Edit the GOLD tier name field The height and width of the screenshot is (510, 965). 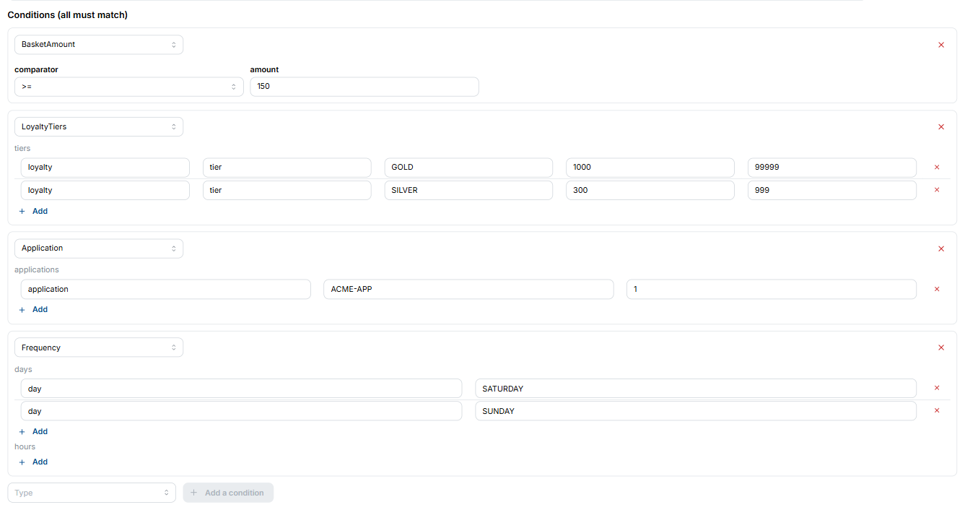point(468,168)
